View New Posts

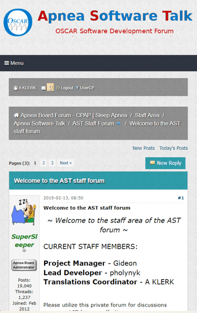click(144, 148)
